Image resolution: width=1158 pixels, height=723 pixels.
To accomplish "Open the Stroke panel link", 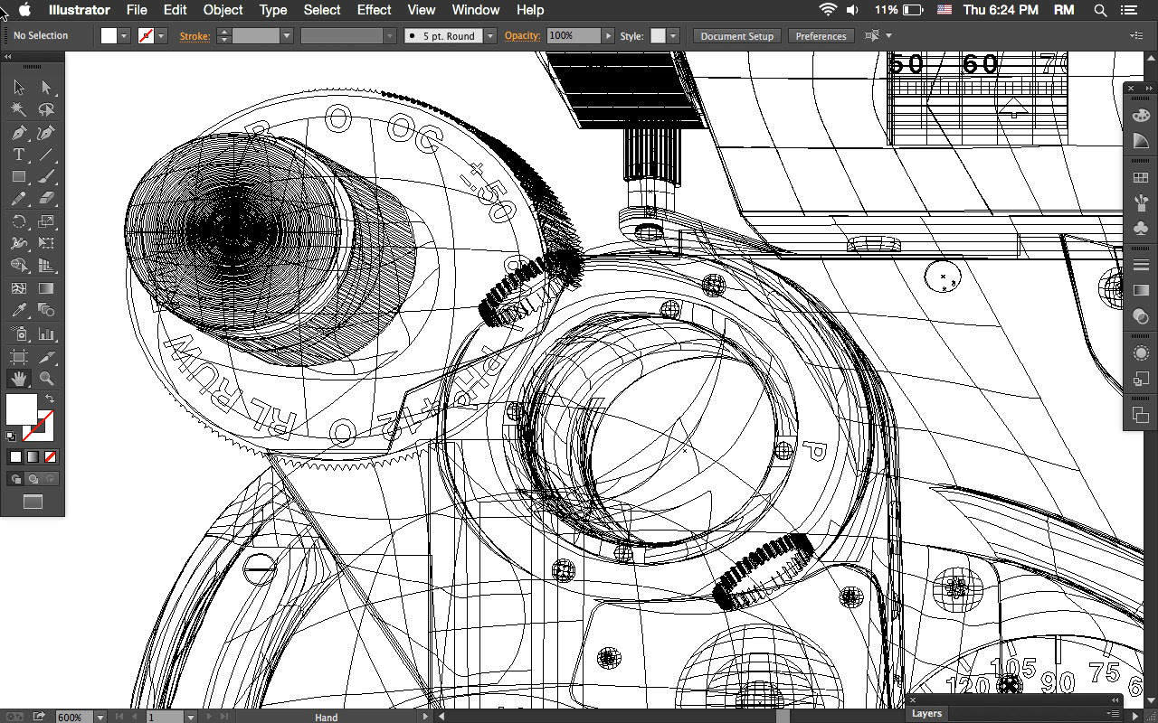I will [x=195, y=36].
